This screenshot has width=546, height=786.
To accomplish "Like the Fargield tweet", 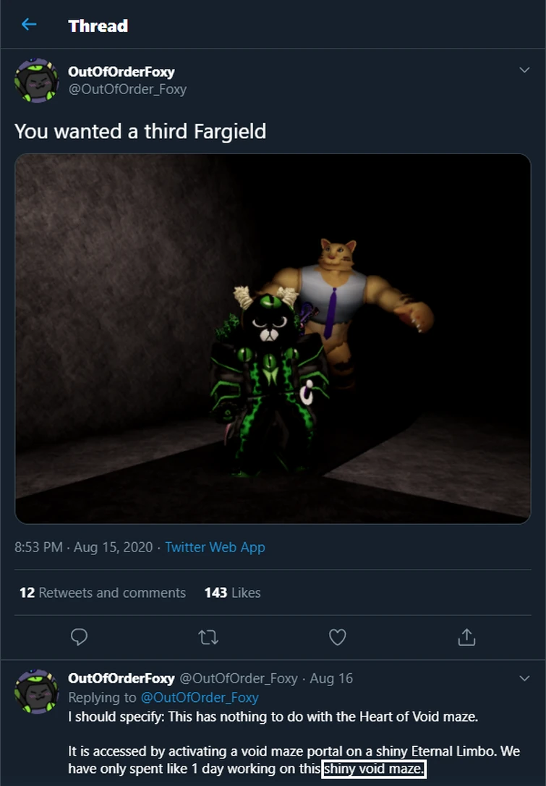I will point(337,637).
